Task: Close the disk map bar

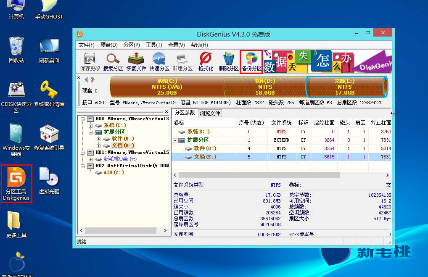Action: coord(79,78)
